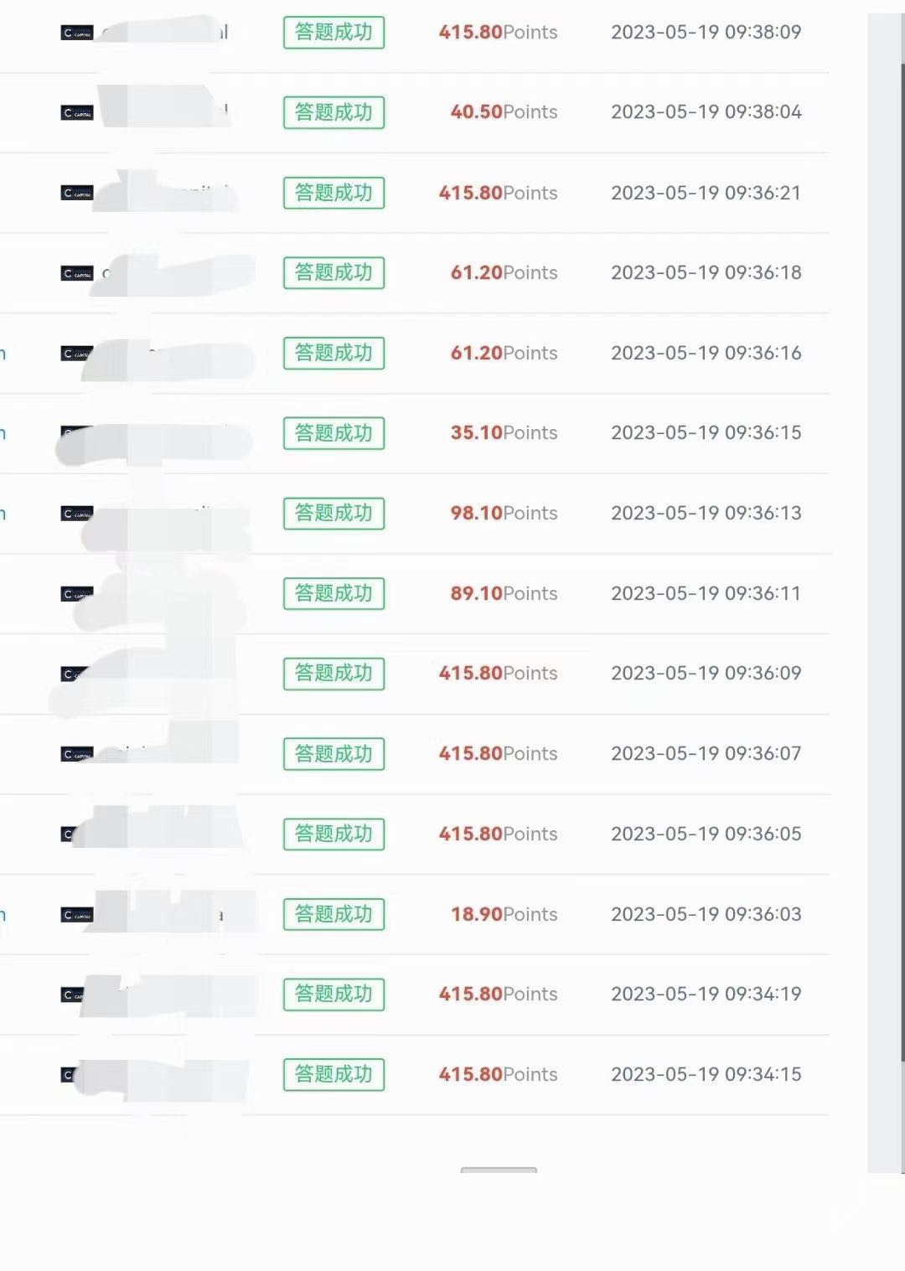The image size is (905, 1271).
Task: Click the Capital logo in the 09:36:16 row
Action: [76, 354]
